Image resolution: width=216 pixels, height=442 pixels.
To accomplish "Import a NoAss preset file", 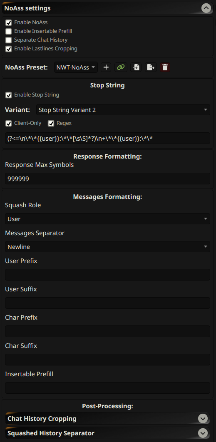I will click(136, 67).
